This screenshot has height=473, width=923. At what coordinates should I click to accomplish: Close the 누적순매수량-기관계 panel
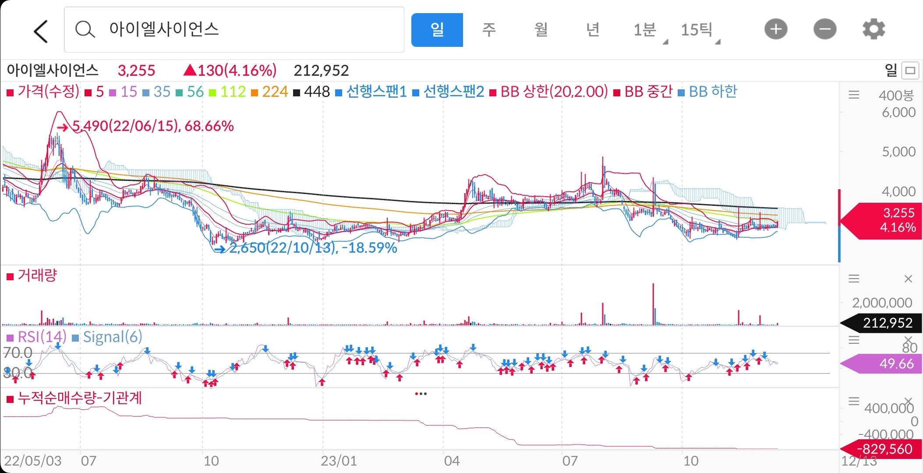(x=908, y=401)
